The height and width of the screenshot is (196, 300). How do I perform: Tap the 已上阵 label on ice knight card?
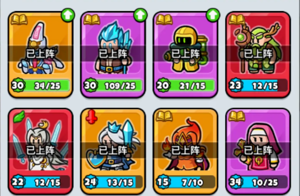click(x=113, y=150)
